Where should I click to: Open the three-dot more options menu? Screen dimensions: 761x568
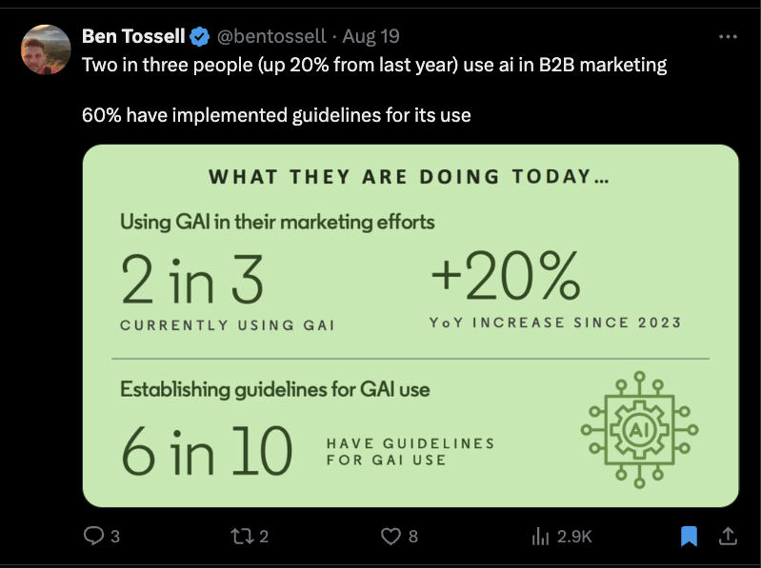[728, 36]
